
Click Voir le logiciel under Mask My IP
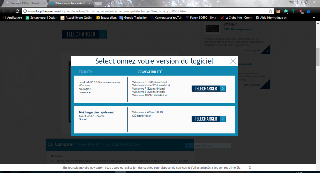pyautogui.click(x=252, y=50)
